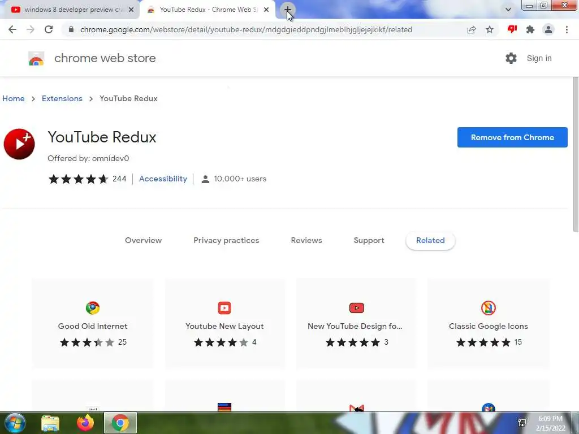579x434 pixels.
Task: Close the windows 8 developer preview tab
Action: (131, 10)
